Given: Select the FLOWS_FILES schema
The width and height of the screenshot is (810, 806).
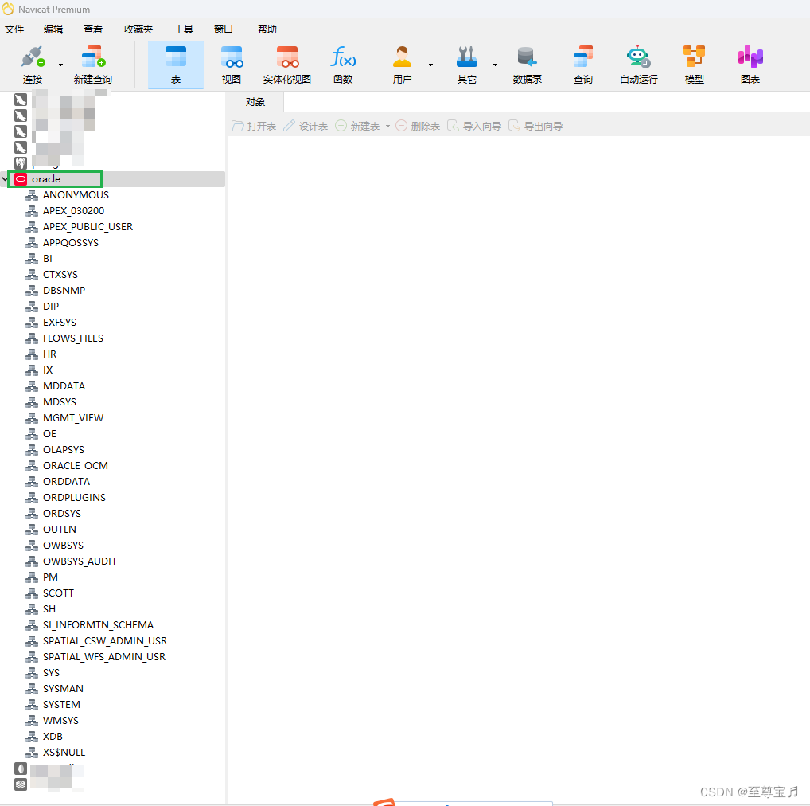Looking at the screenshot, I should [x=73, y=338].
